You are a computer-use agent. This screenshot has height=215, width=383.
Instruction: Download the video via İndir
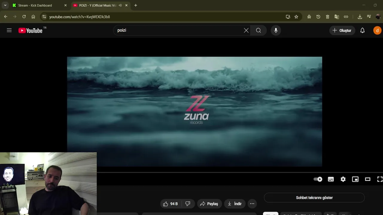[x=235, y=204]
